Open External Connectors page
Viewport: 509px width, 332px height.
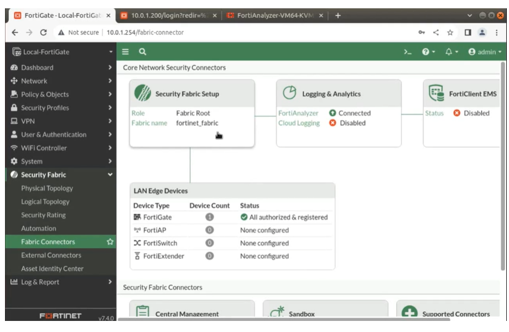(x=51, y=255)
